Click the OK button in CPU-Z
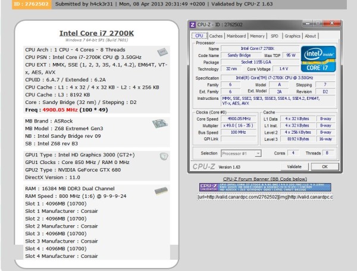The height and width of the screenshot is (271, 357). pyautogui.click(x=325, y=166)
